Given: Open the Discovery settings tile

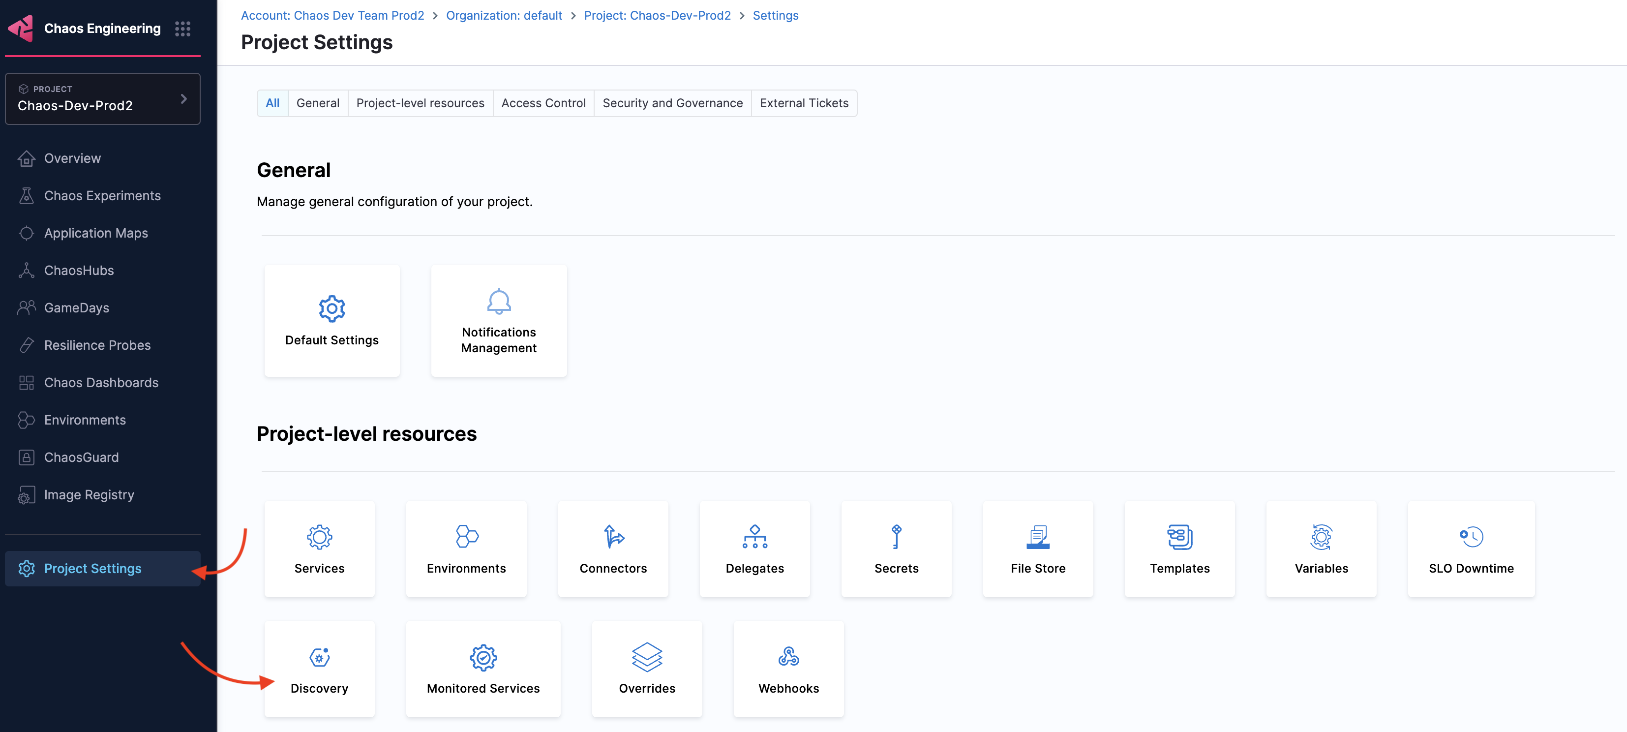Looking at the screenshot, I should [x=319, y=668].
